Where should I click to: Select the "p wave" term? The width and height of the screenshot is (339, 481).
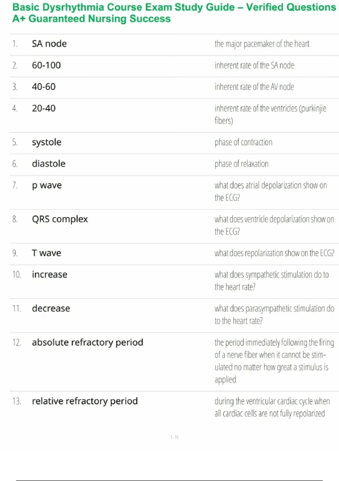pos(47,185)
